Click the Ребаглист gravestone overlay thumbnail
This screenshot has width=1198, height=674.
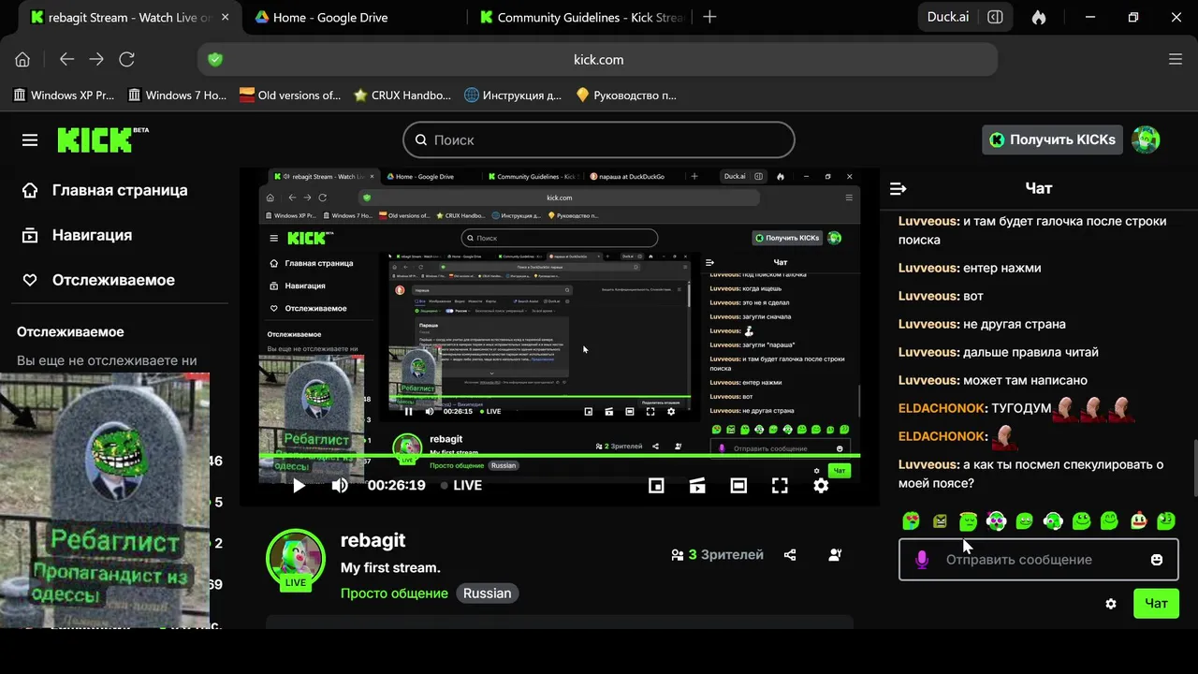(105, 500)
